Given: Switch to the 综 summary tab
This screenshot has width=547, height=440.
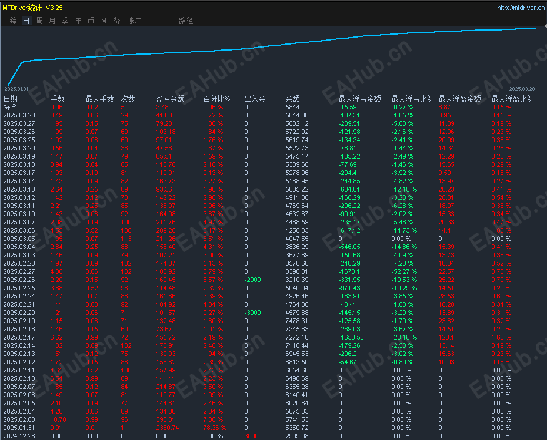Looking at the screenshot, I should click(14, 21).
